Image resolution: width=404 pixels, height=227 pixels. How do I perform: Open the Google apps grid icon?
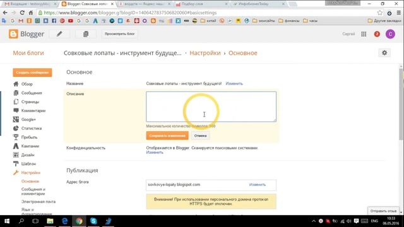pyautogui.click(x=364, y=34)
